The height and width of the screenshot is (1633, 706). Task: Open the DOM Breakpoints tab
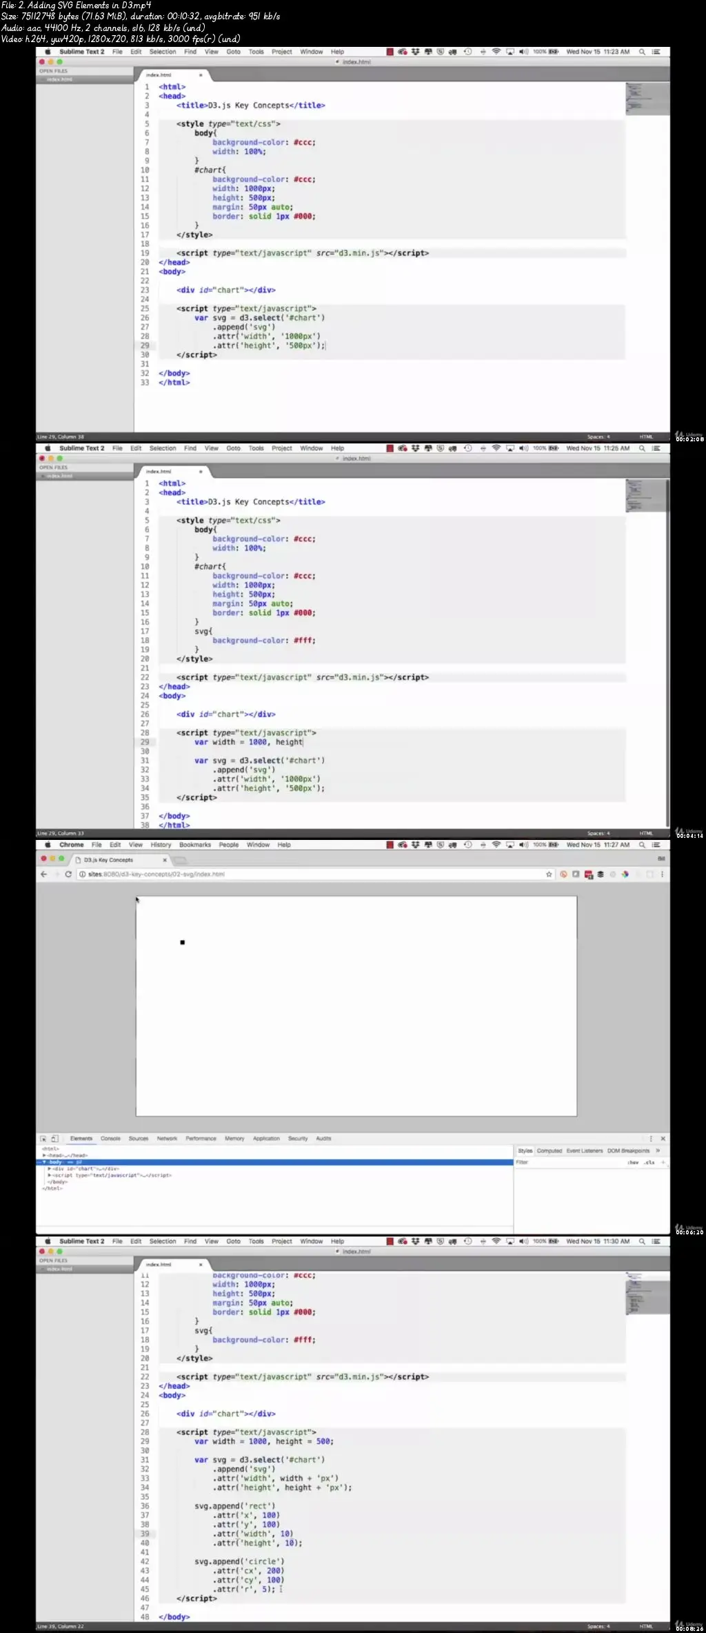tap(628, 1150)
